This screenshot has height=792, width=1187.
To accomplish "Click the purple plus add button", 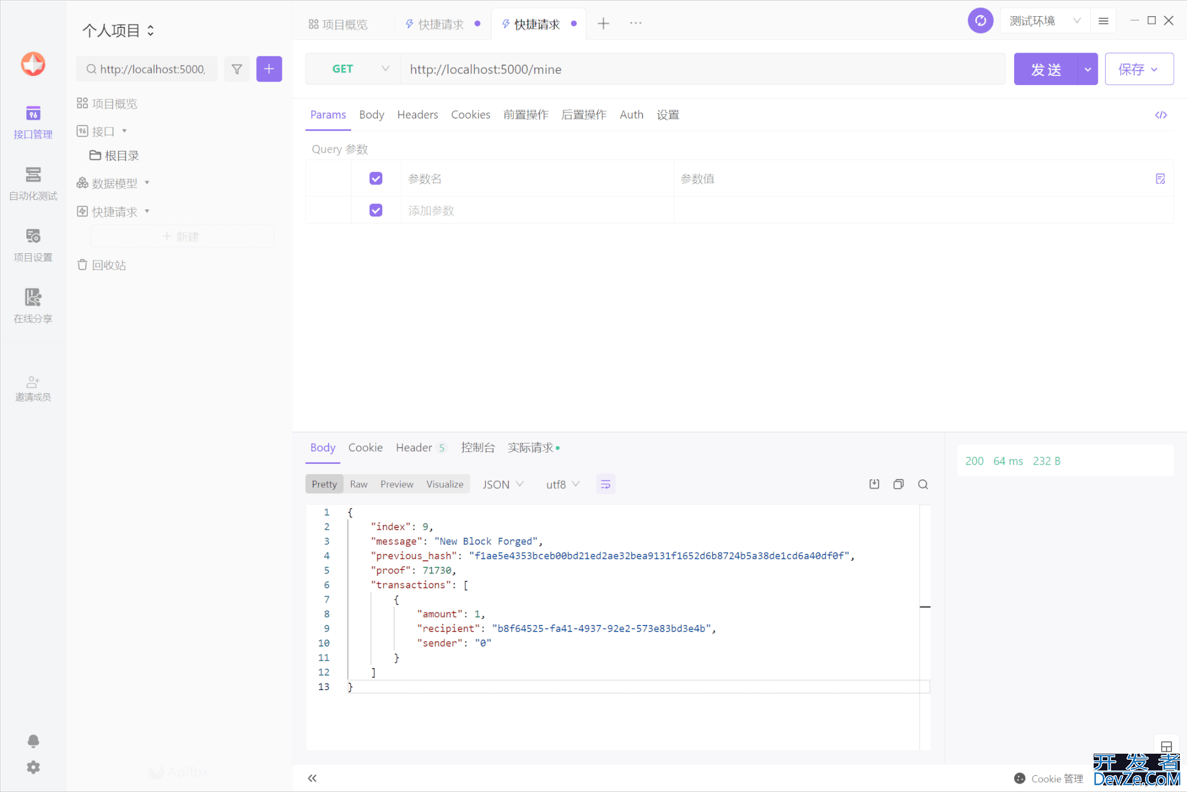I will (269, 69).
